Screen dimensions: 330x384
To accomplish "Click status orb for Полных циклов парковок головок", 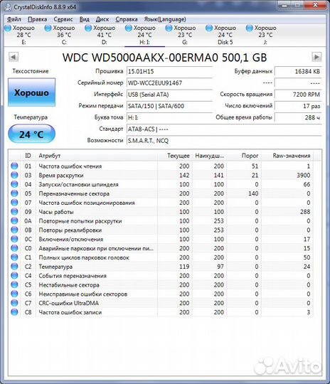I will tap(14, 257).
